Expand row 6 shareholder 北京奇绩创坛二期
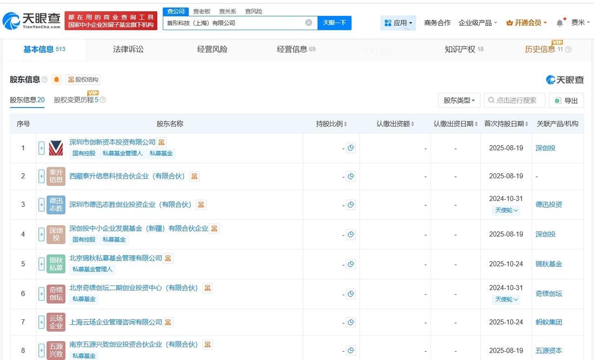The height and width of the screenshot is (360, 594). click(x=41, y=294)
